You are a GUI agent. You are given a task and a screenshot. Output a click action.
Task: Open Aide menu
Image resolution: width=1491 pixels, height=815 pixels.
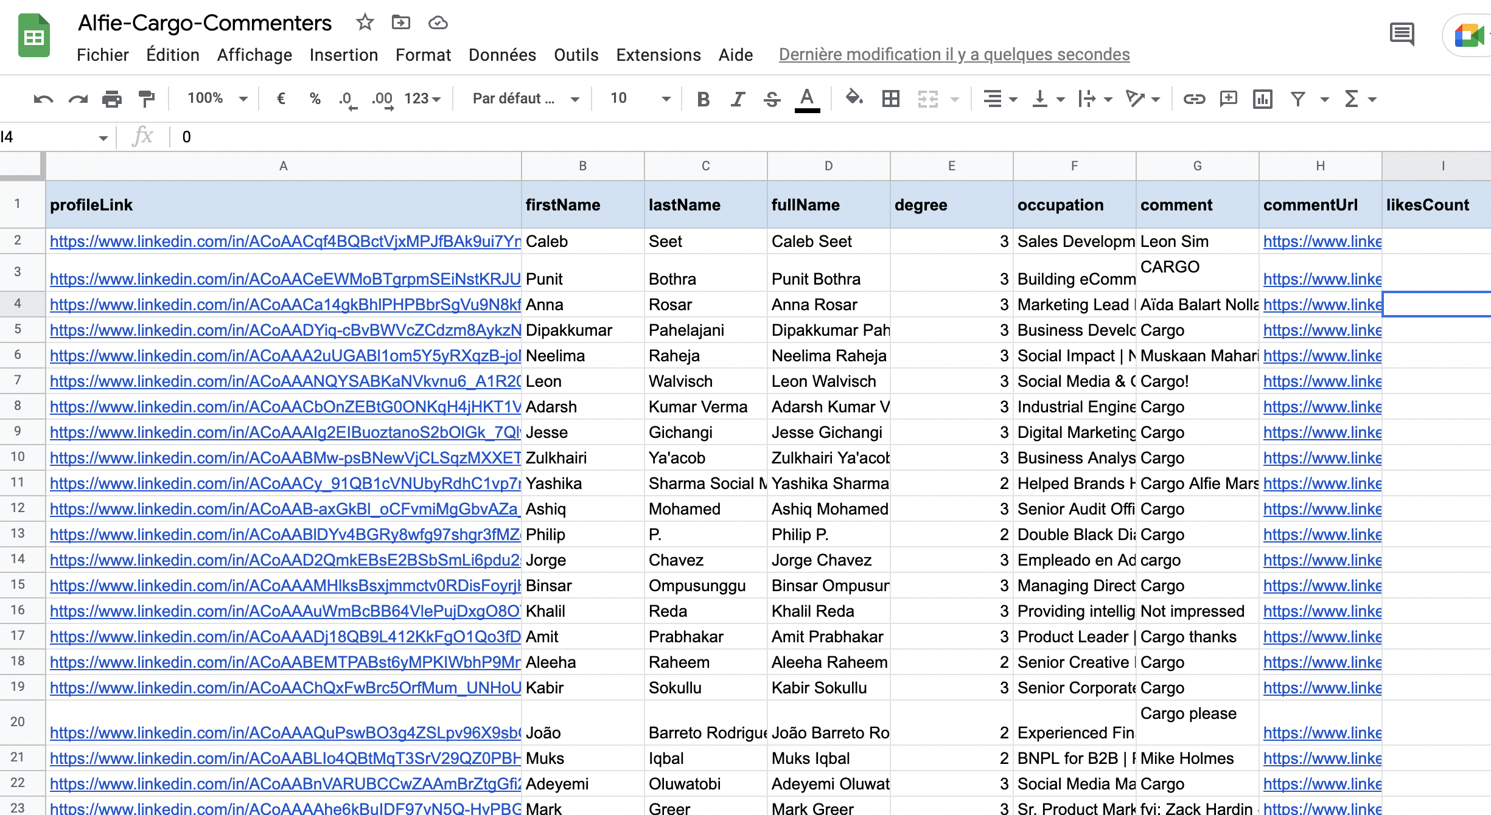point(736,55)
